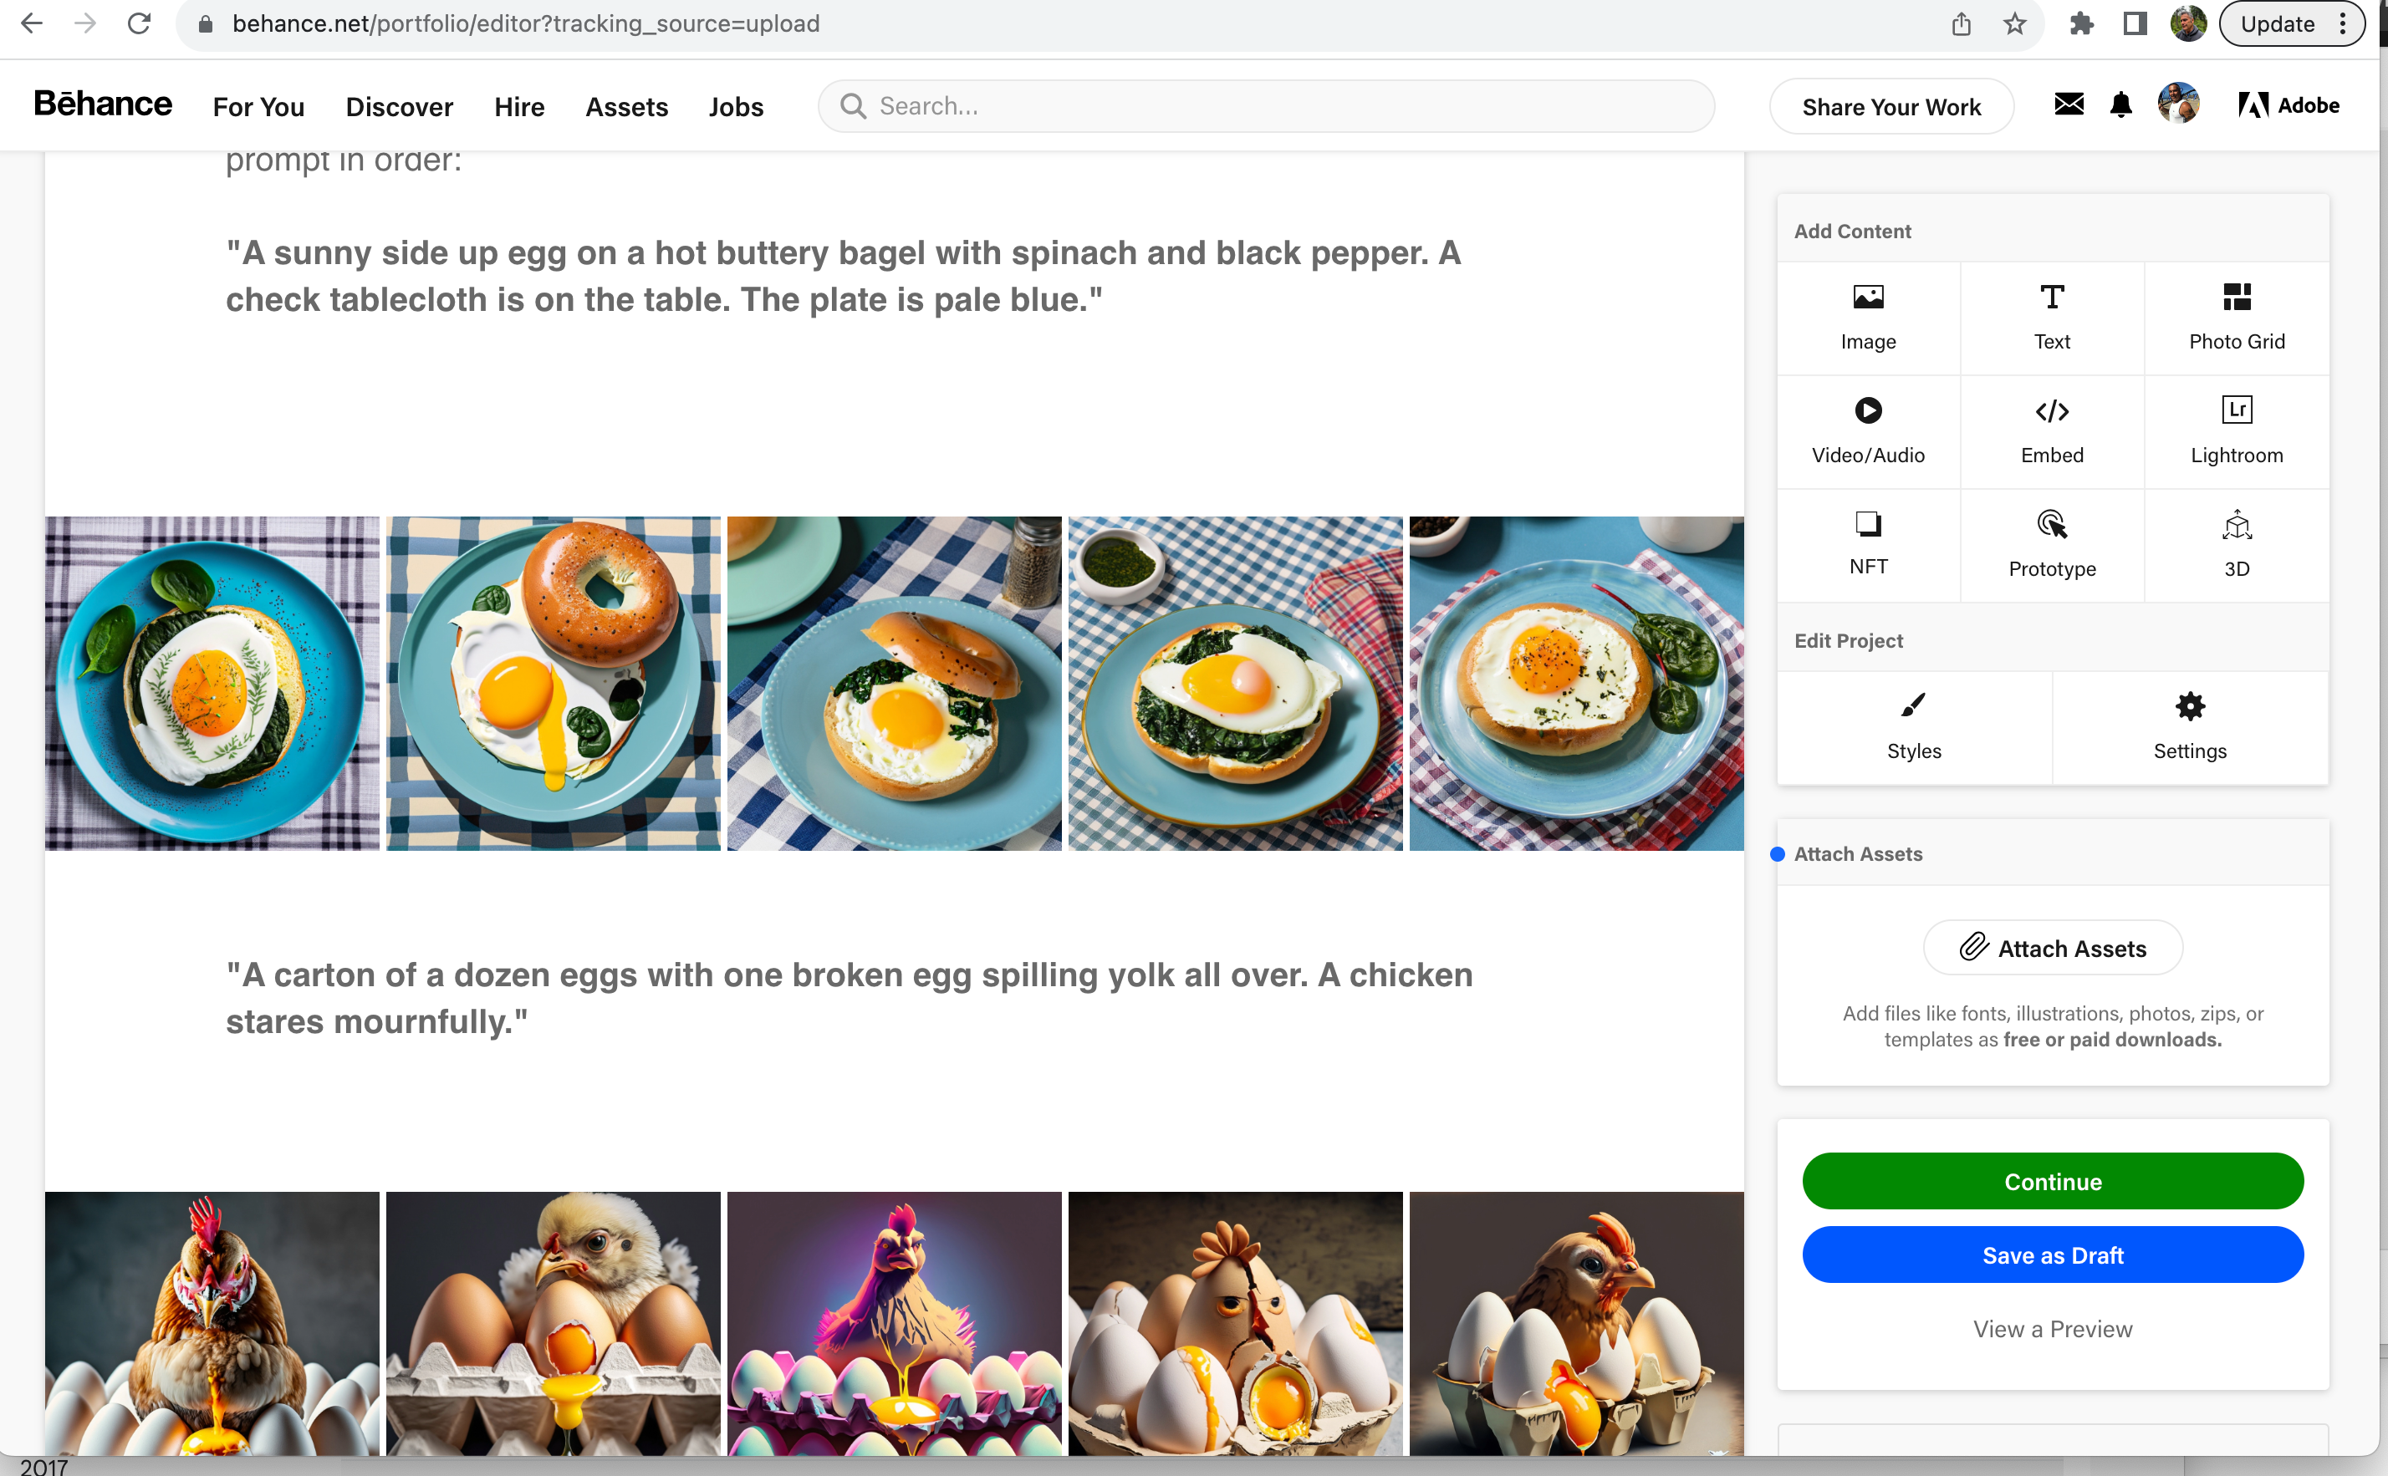The image size is (2388, 1476).
Task: Open View a Preview link
Action: click(2052, 1329)
